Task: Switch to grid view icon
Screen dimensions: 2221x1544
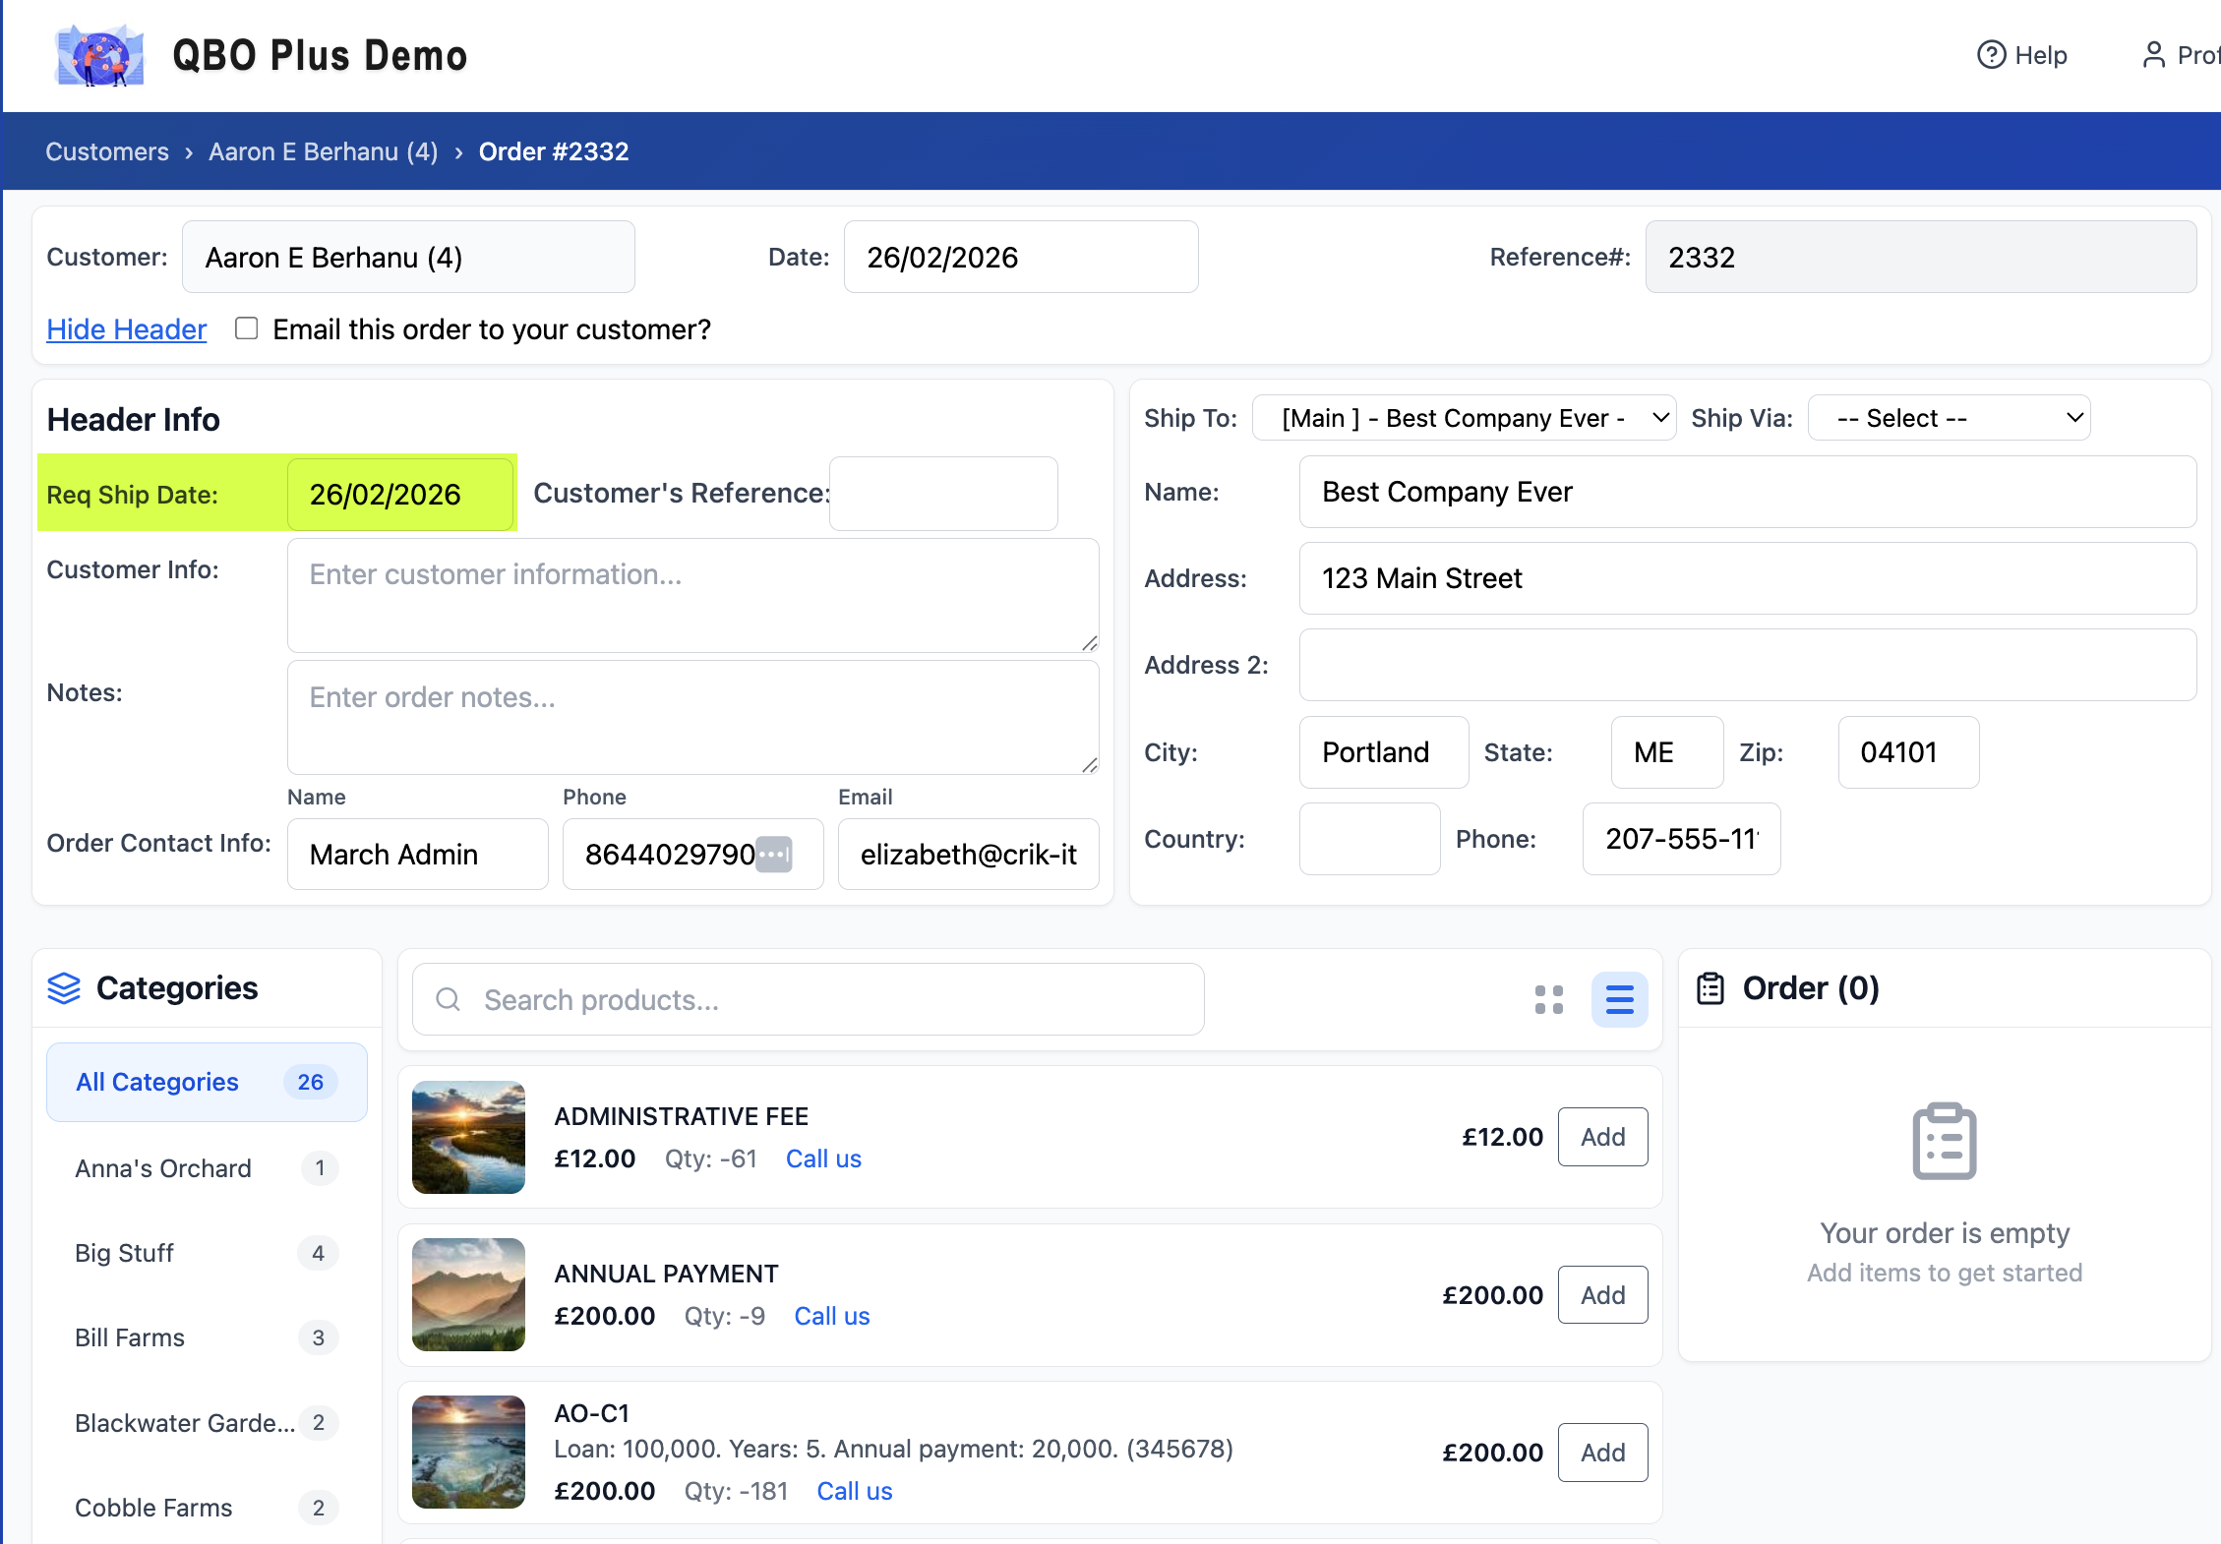Action: coord(1548,999)
